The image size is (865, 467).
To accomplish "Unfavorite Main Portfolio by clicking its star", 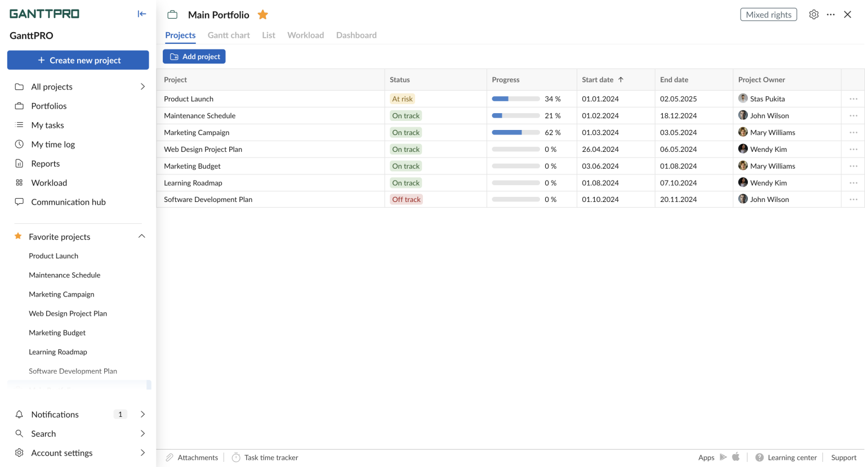I will point(262,15).
